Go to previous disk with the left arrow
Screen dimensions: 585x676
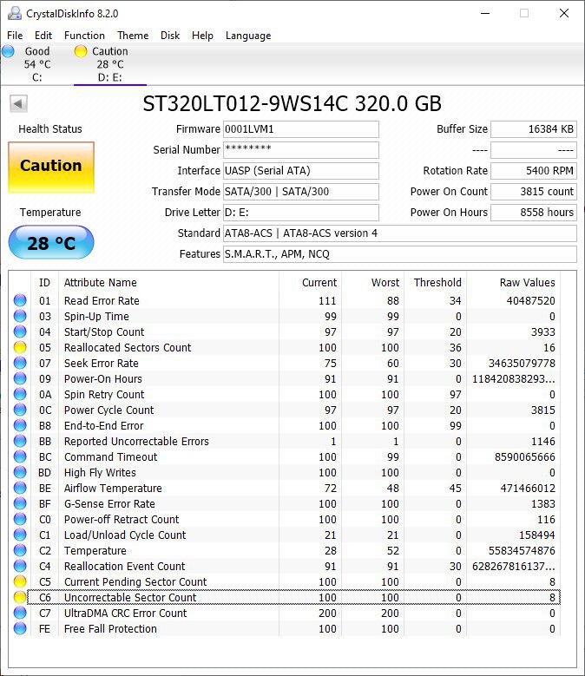18,104
